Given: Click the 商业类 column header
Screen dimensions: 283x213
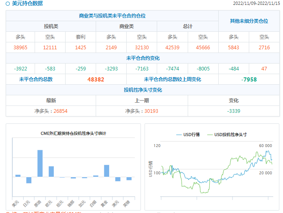Looking at the screenshot, I should click(x=126, y=26).
